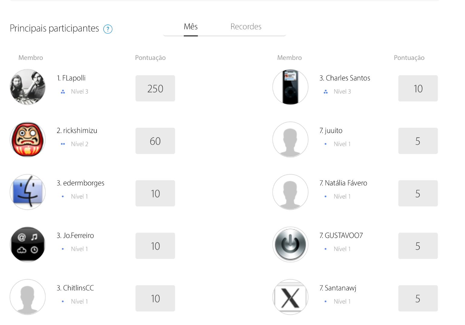Image resolution: width=465 pixels, height=325 pixels.
Task: Click edermborges' Finder face avatar
Action: click(x=28, y=192)
